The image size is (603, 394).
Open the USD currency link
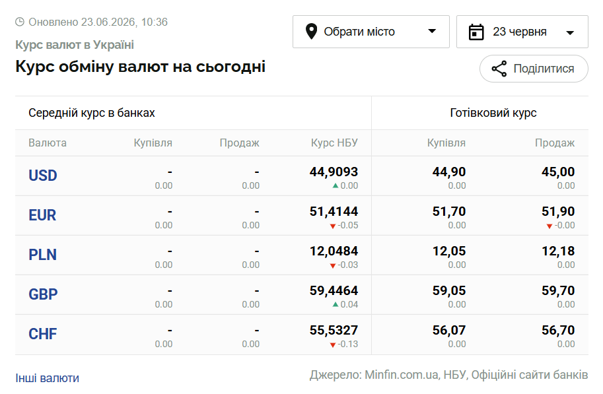[x=43, y=176]
